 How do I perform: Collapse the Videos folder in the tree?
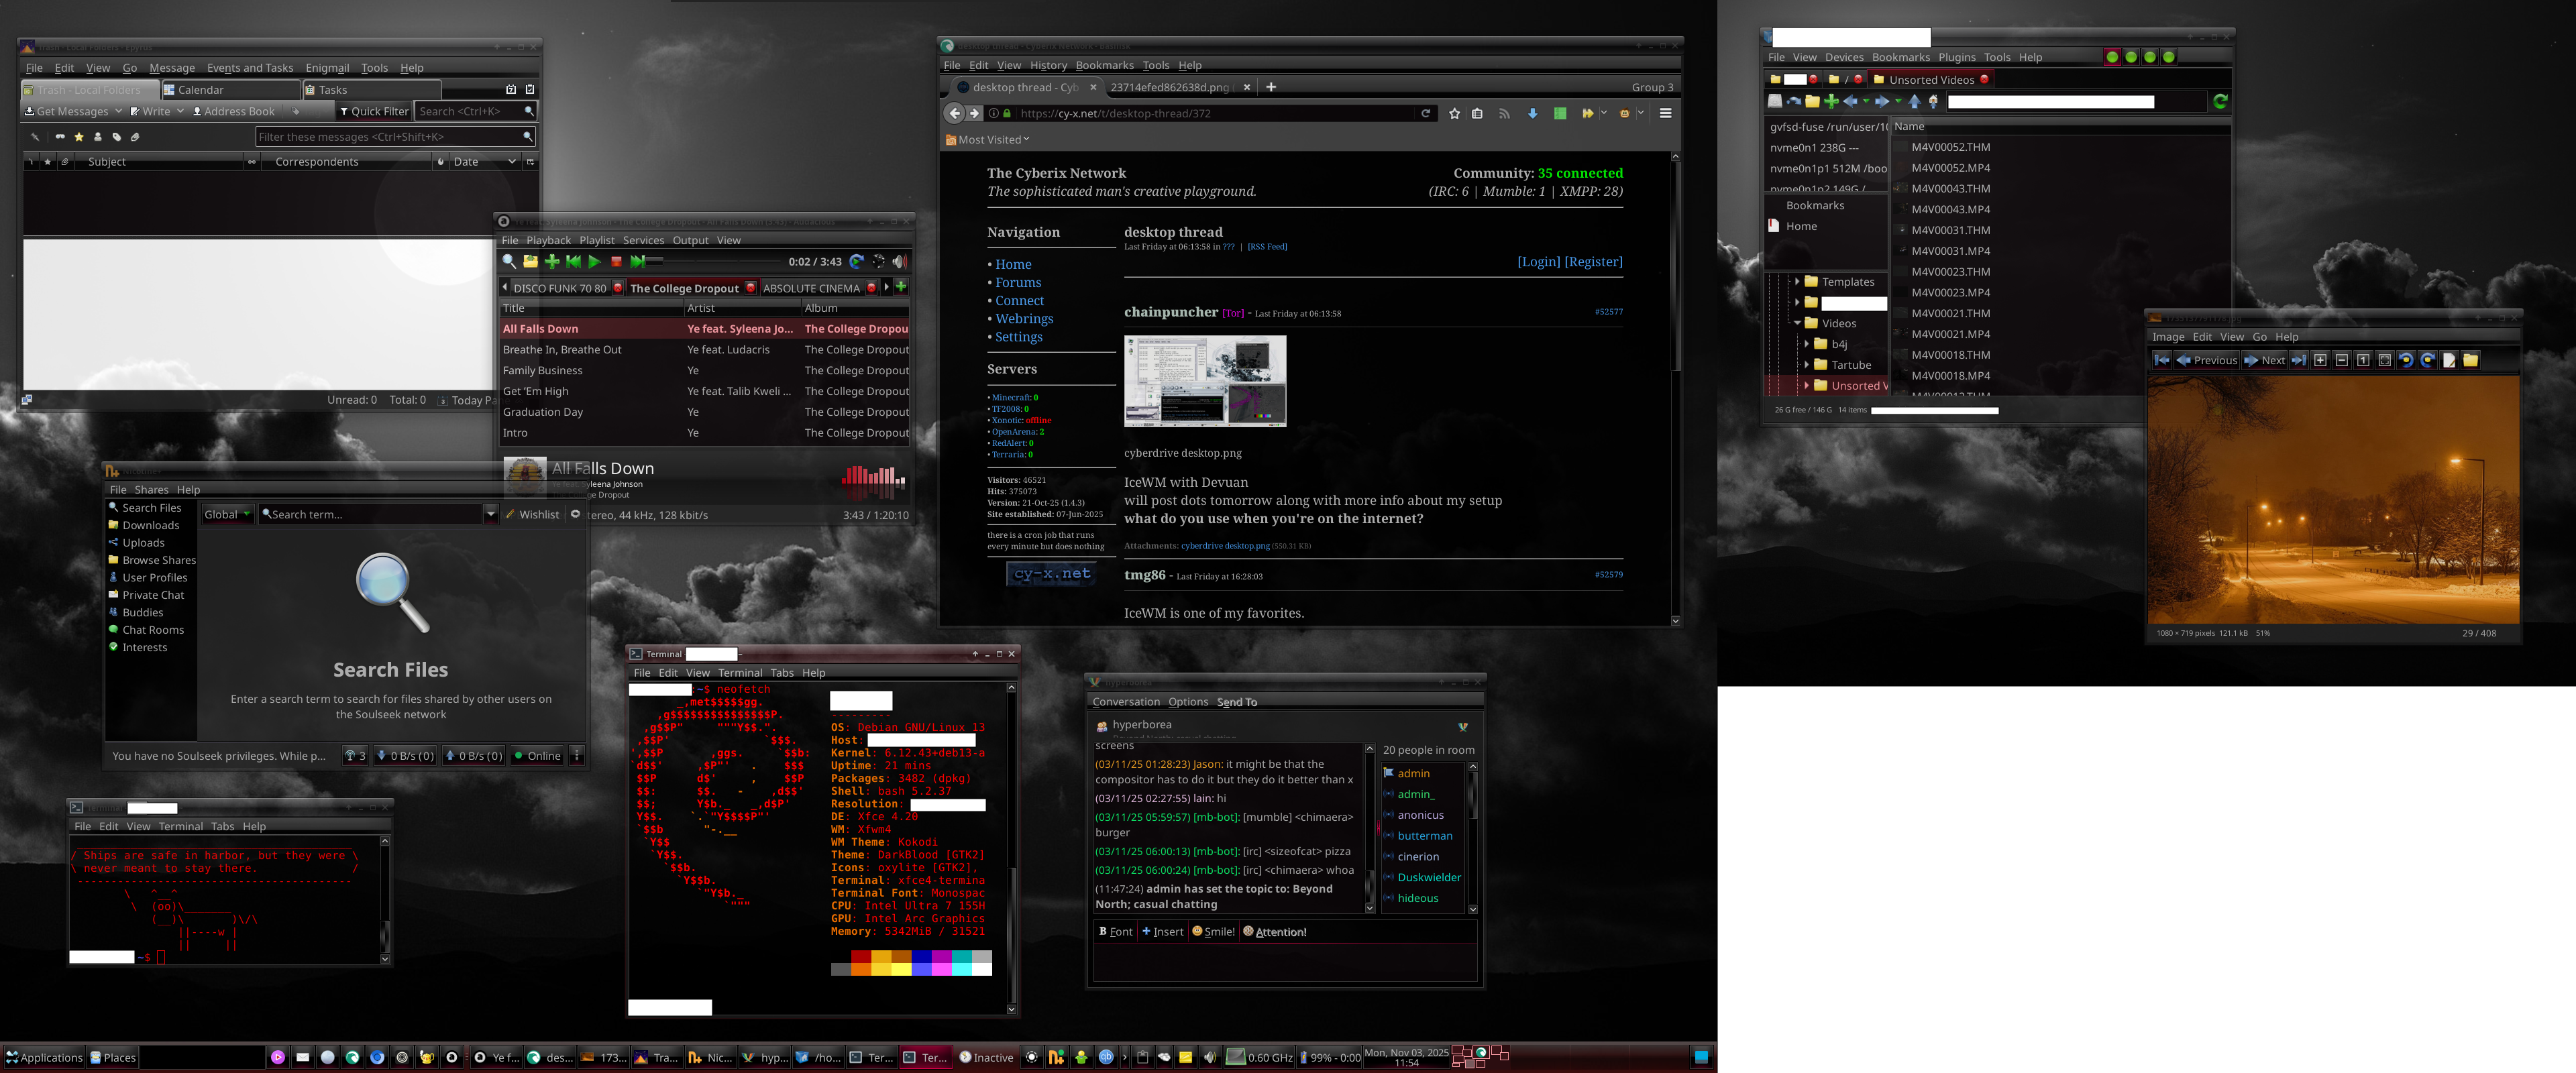click(1797, 323)
